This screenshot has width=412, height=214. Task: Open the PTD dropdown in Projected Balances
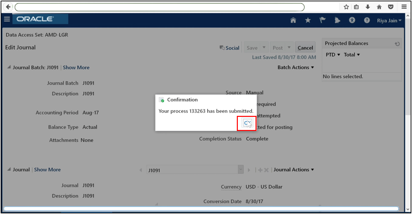[333, 54]
